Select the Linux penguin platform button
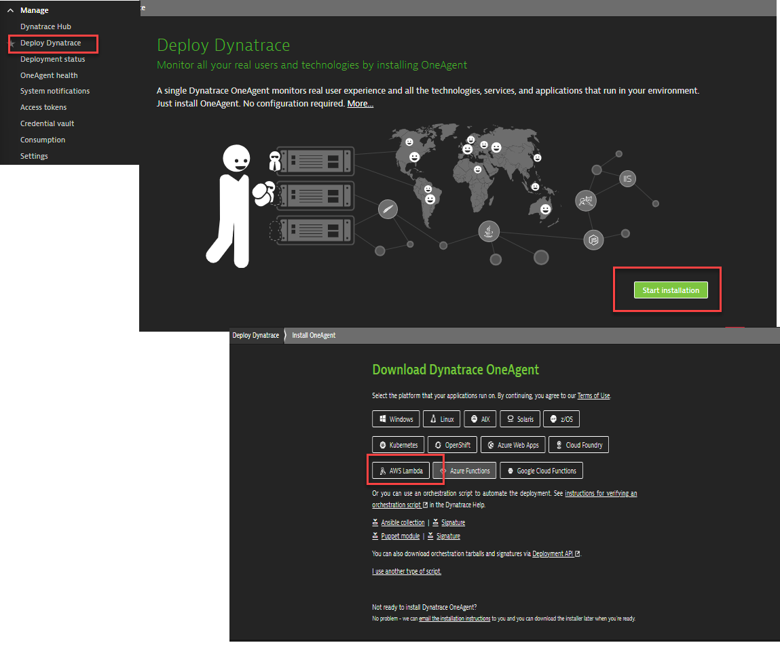Image resolution: width=780 pixels, height=645 pixels. [441, 419]
